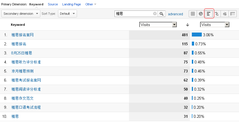The width and height of the screenshot is (239, 122).
Task: Click the descending sort arrow
Action: pyautogui.click(x=188, y=25)
